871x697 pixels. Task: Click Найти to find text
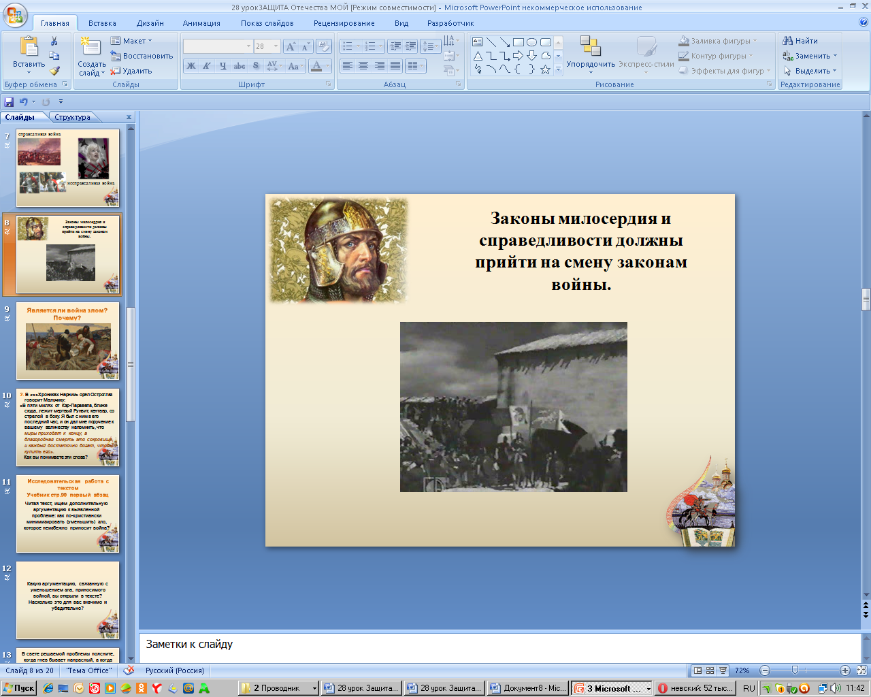coord(801,41)
